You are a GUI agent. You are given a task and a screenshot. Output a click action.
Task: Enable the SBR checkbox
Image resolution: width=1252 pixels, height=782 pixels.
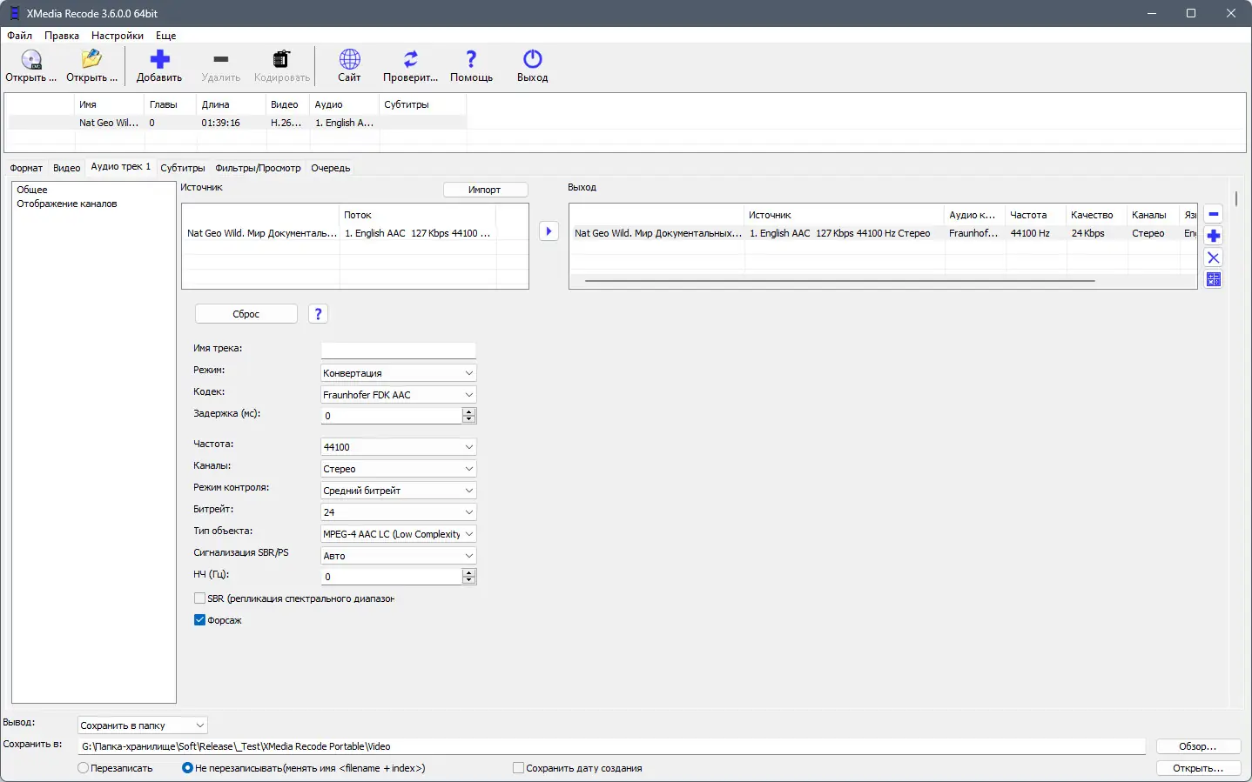tap(200, 598)
